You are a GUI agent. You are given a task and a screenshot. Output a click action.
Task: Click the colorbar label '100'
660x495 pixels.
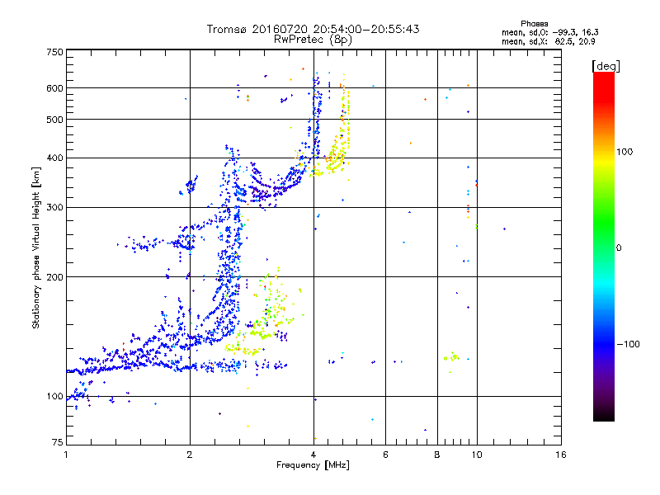coord(625,152)
